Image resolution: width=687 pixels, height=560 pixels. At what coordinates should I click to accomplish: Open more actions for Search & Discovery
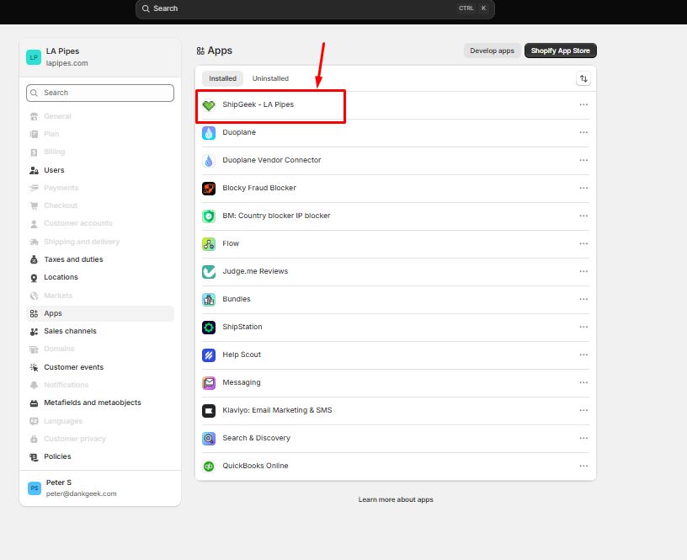tap(583, 438)
